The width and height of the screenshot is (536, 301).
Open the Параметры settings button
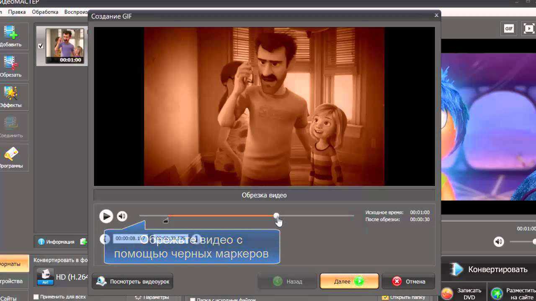pyautogui.click(x=152, y=297)
